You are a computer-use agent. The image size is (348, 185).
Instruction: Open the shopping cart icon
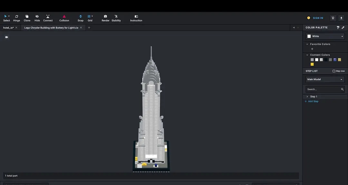(333, 18)
